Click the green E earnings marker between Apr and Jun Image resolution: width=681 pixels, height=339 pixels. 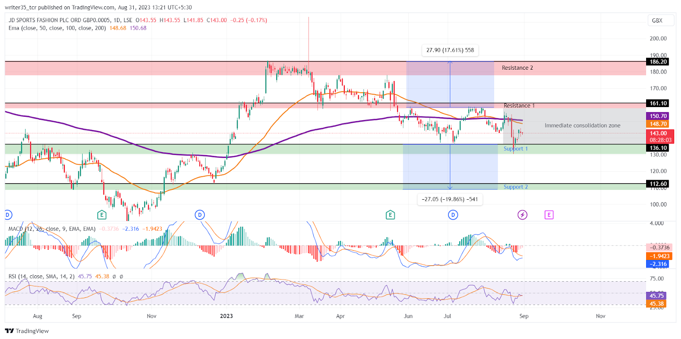coord(390,215)
